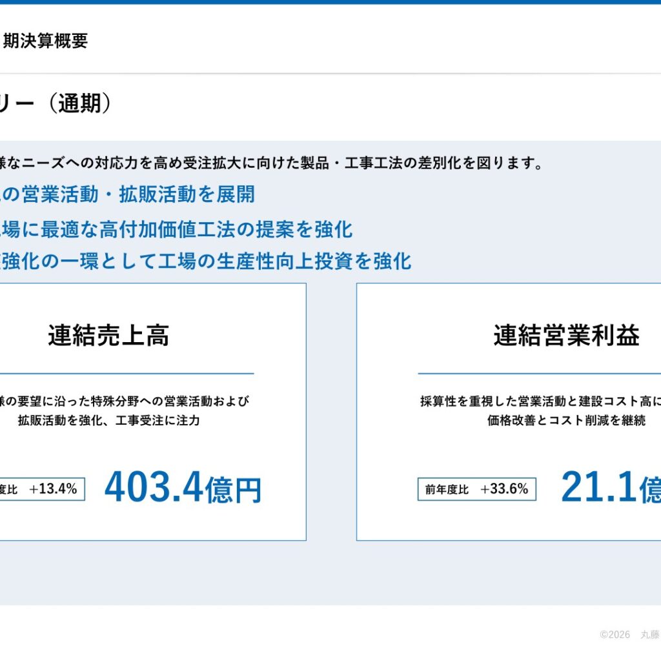This screenshot has width=661, height=661.
Task: Click the text 採算性を重視した営業活動
Action: 493,401
